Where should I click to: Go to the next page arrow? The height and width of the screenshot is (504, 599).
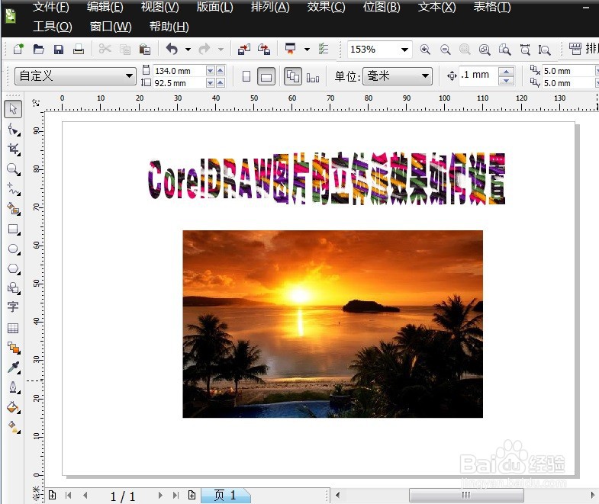pyautogui.click(x=160, y=495)
